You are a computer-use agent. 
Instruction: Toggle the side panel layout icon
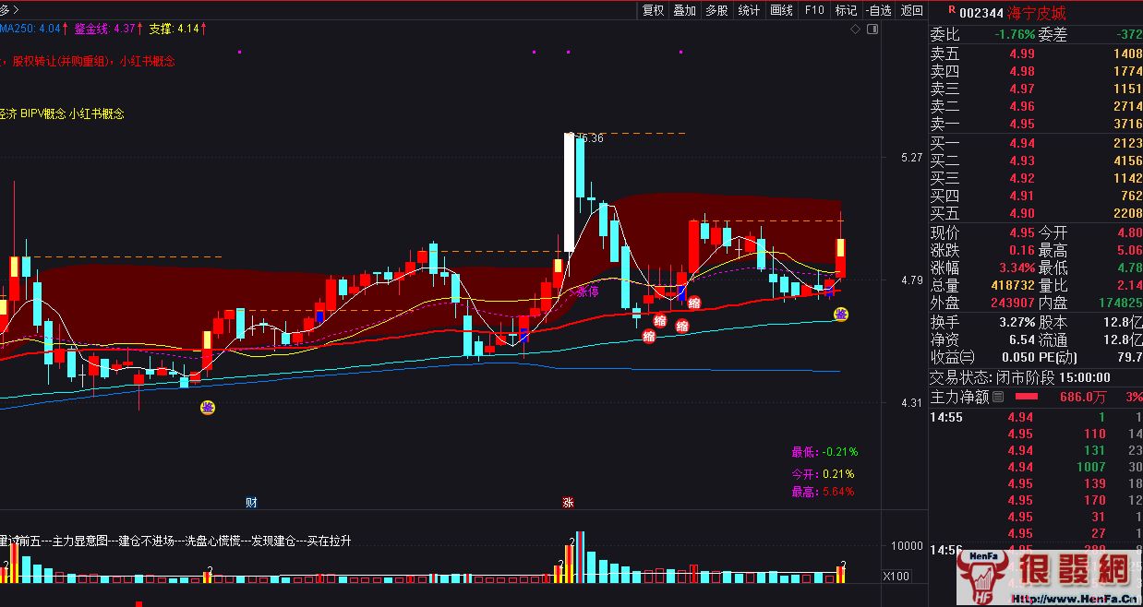coord(872,30)
